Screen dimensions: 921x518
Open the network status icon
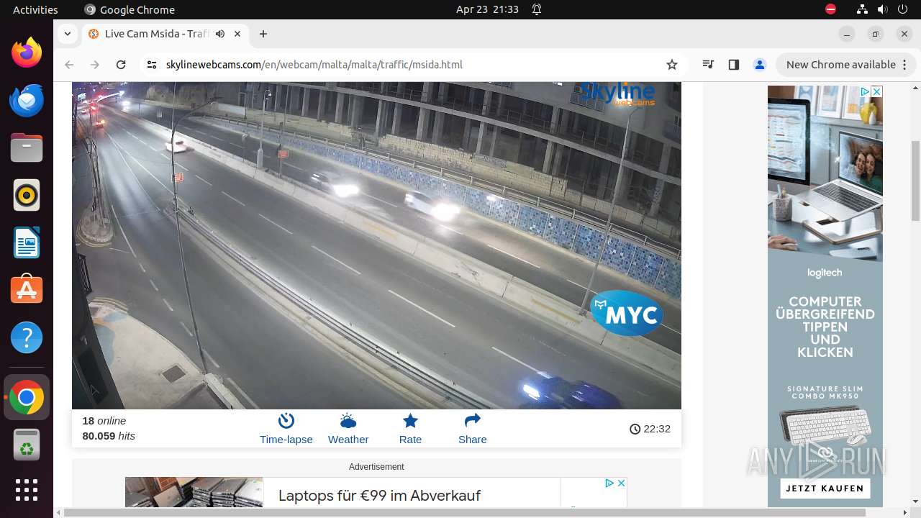(x=863, y=9)
